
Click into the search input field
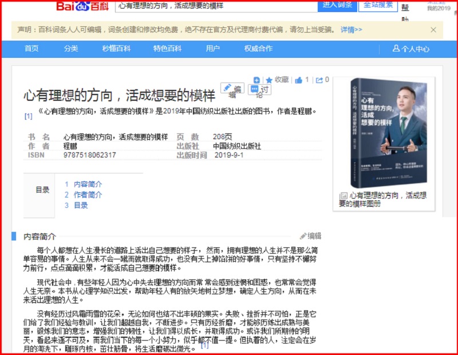pos(216,6)
